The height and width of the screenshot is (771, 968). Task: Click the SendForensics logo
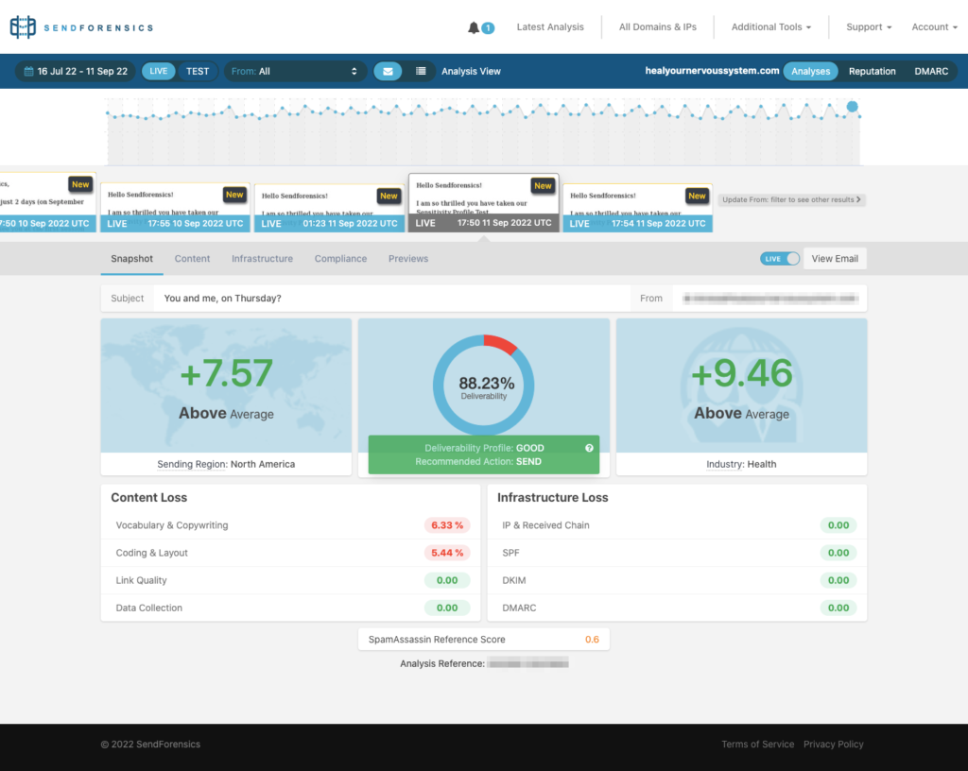tap(81, 27)
